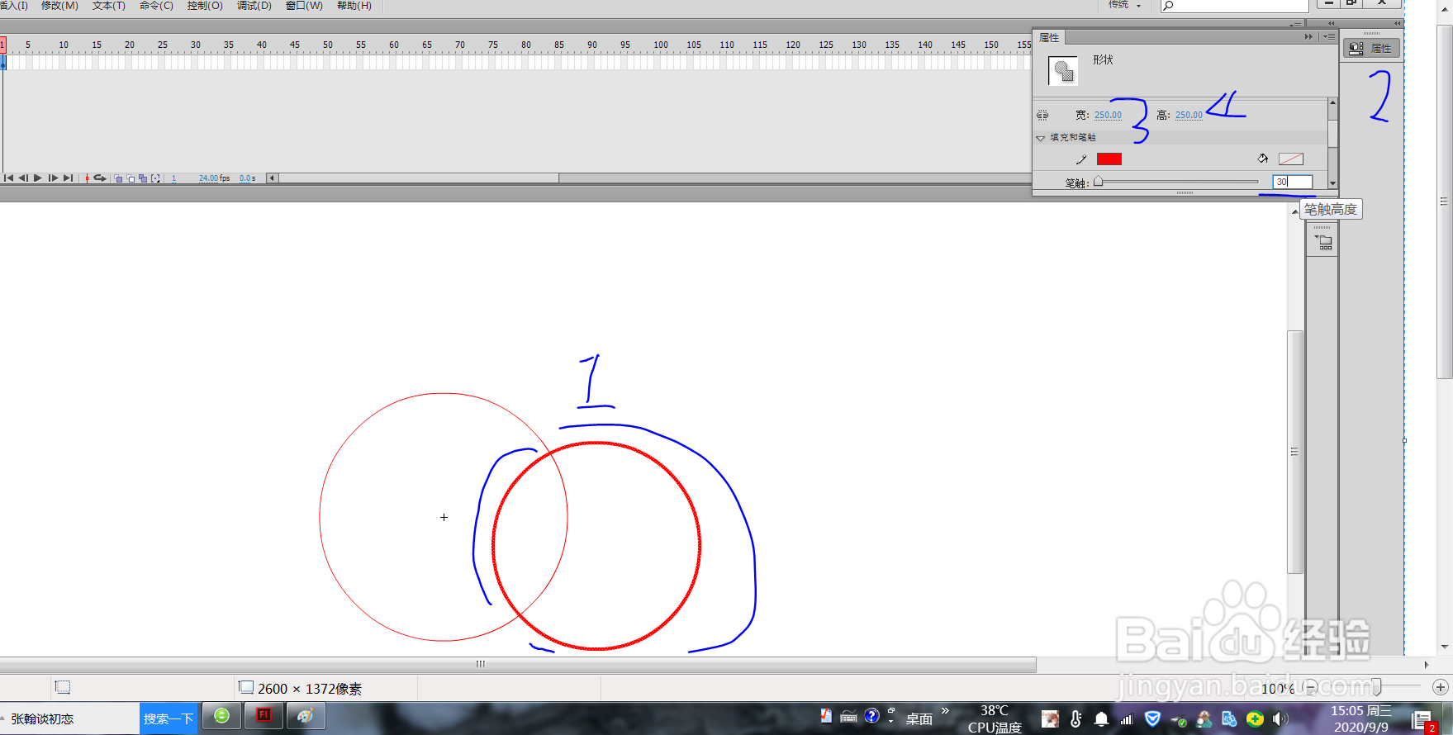Open the green browser taskbar icon
1453x735 pixels.
pyautogui.click(x=221, y=716)
